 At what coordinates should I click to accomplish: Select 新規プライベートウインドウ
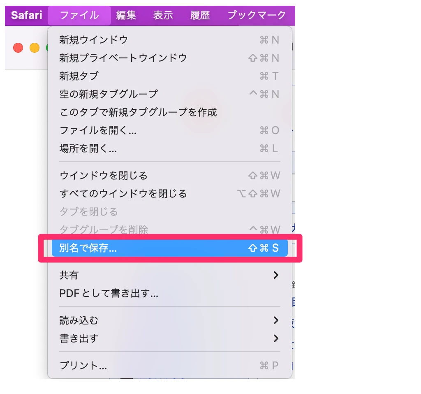tap(170, 58)
